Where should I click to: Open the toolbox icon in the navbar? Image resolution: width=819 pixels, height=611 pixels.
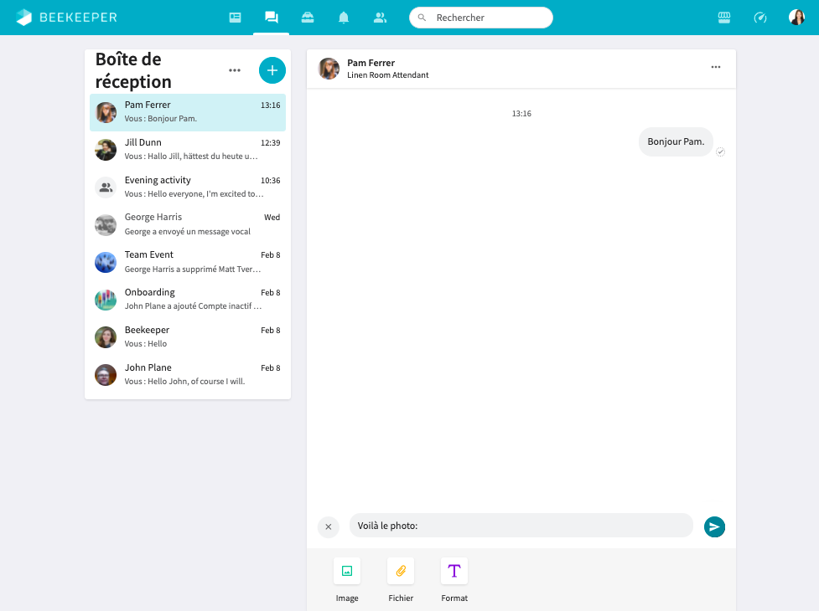tap(307, 17)
